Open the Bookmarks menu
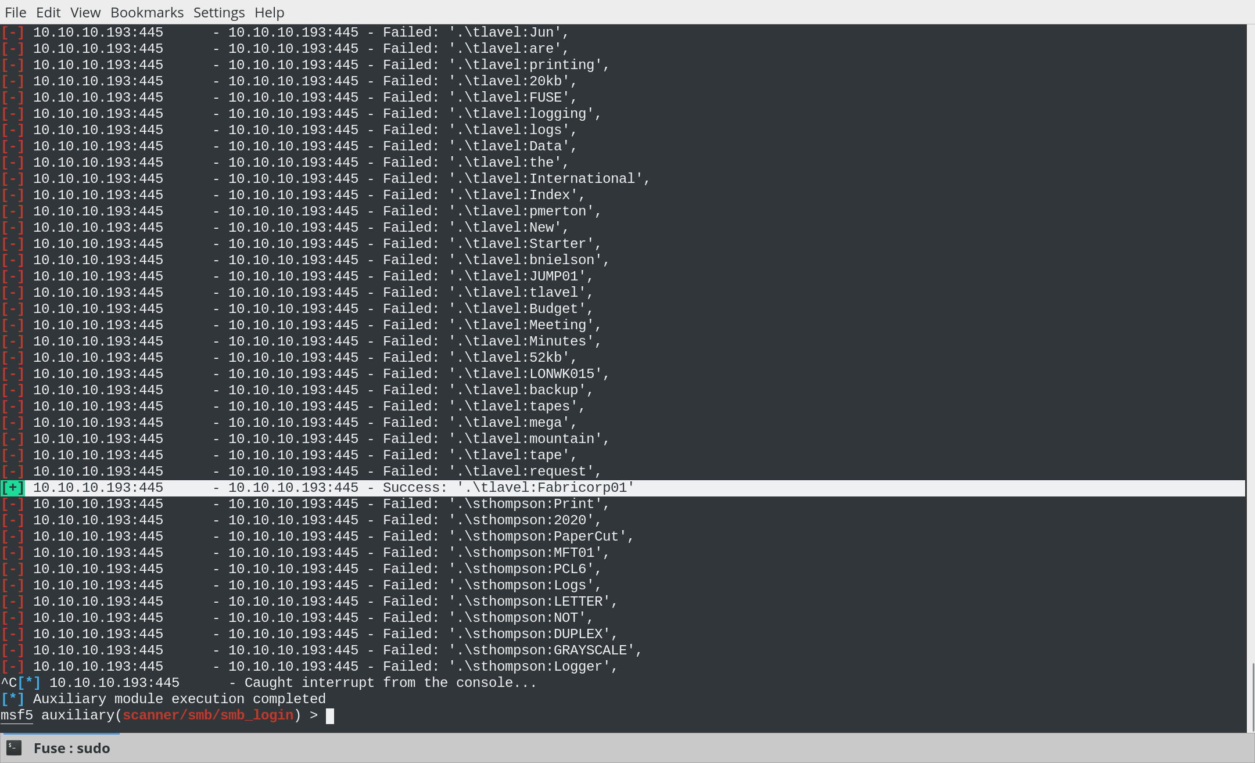This screenshot has width=1255, height=763. click(147, 12)
